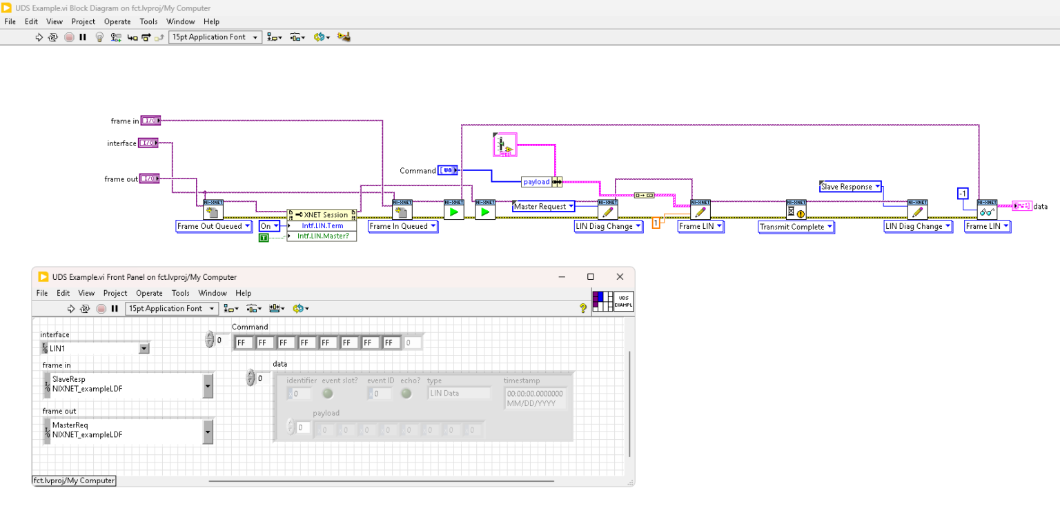Image resolution: width=1060 pixels, height=508 pixels.
Task: Click the Retain Wire Values icon
Action: tap(115, 38)
